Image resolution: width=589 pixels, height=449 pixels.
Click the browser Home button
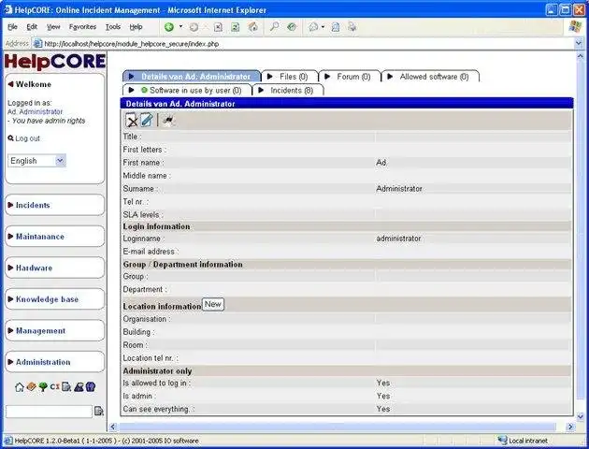(x=253, y=27)
